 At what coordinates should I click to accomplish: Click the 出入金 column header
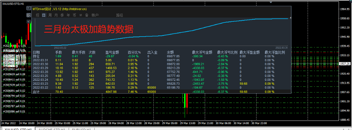(152, 52)
